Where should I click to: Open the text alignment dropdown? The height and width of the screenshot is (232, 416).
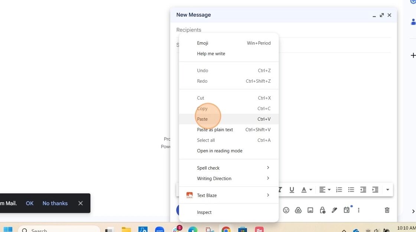pyautogui.click(x=325, y=190)
